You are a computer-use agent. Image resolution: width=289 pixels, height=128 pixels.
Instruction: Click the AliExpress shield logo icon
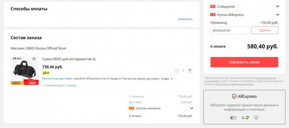click(x=234, y=96)
